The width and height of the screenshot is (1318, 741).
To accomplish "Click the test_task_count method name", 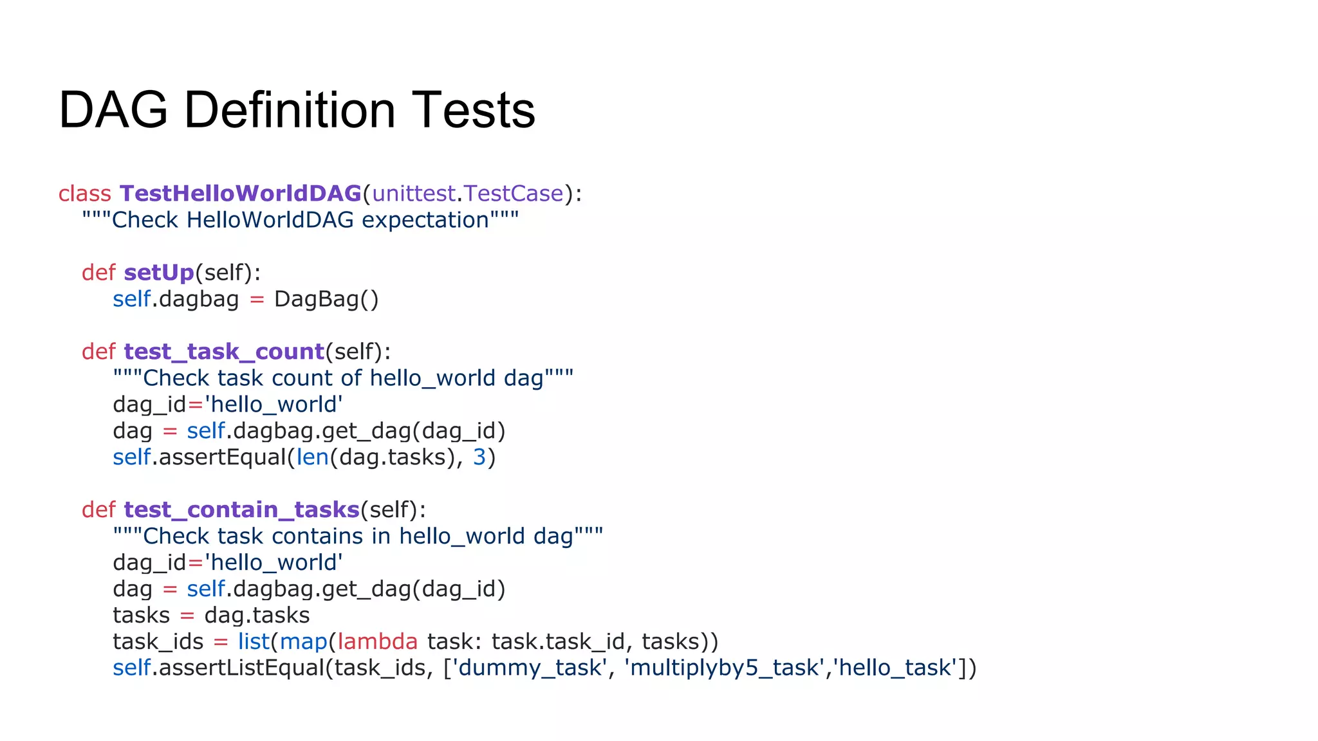I will [x=224, y=352].
